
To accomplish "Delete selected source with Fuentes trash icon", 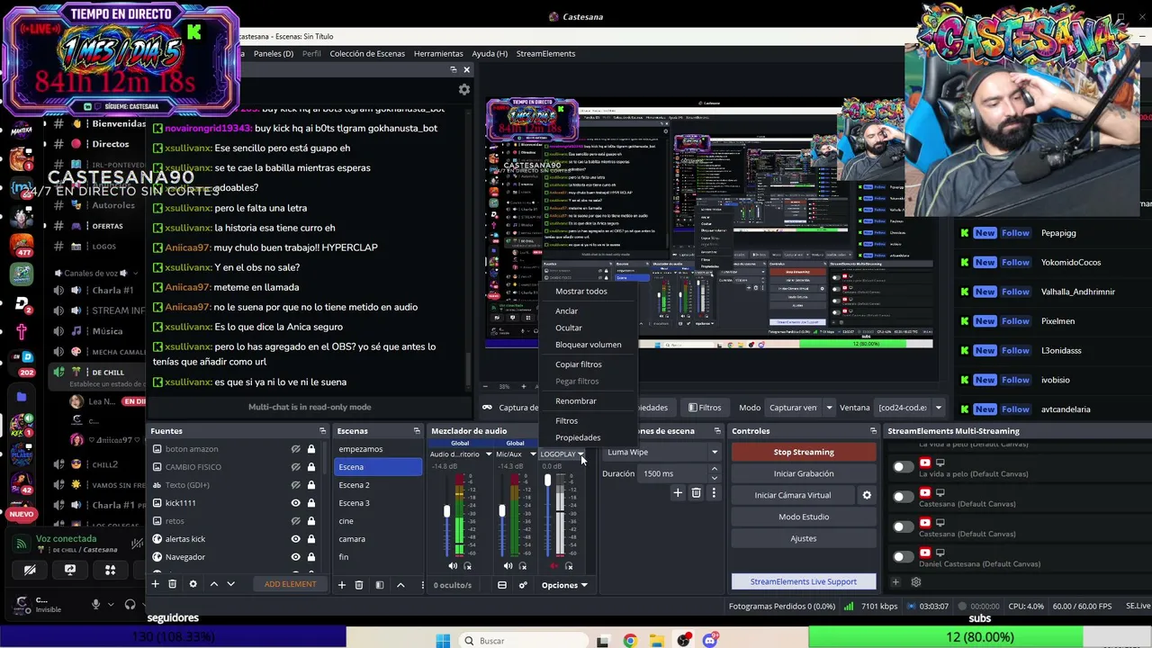I will [x=172, y=584].
